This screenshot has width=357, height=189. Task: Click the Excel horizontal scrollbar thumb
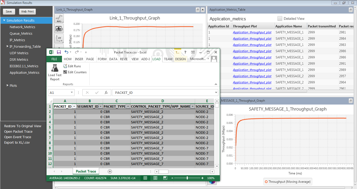[163, 172]
